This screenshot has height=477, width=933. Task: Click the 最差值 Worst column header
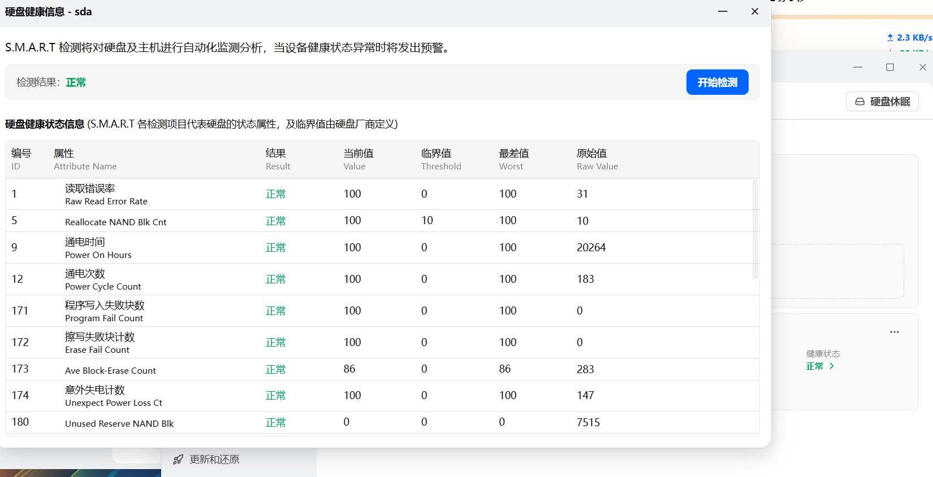[x=513, y=159]
